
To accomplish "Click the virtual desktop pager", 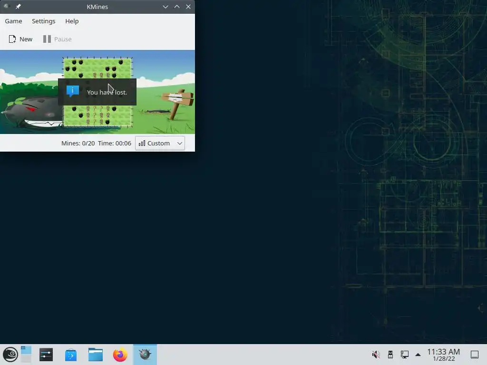I will point(26,355).
